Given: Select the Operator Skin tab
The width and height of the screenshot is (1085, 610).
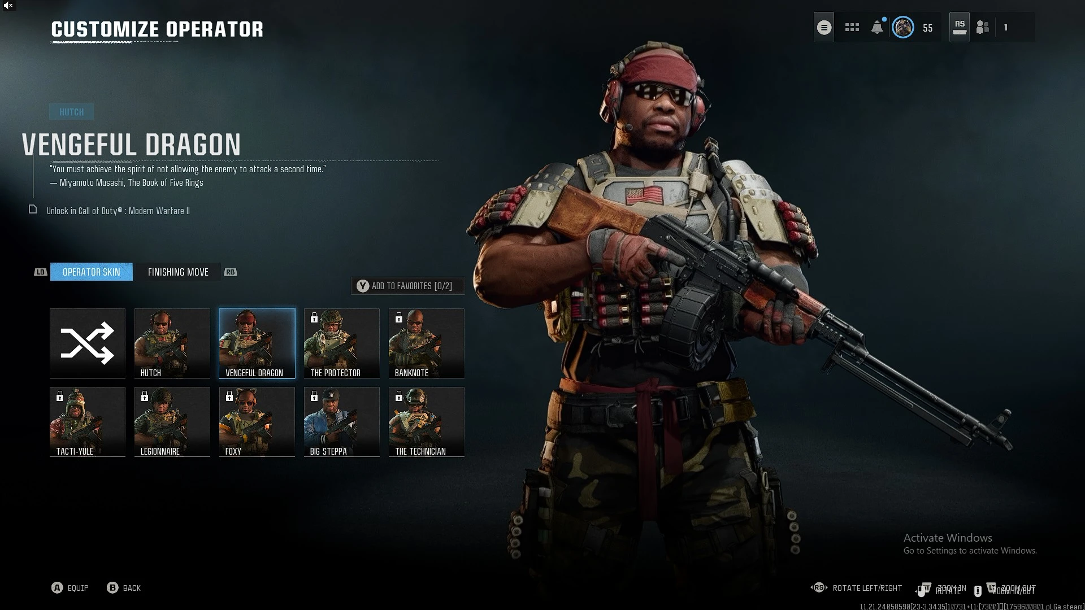Looking at the screenshot, I should (x=92, y=272).
